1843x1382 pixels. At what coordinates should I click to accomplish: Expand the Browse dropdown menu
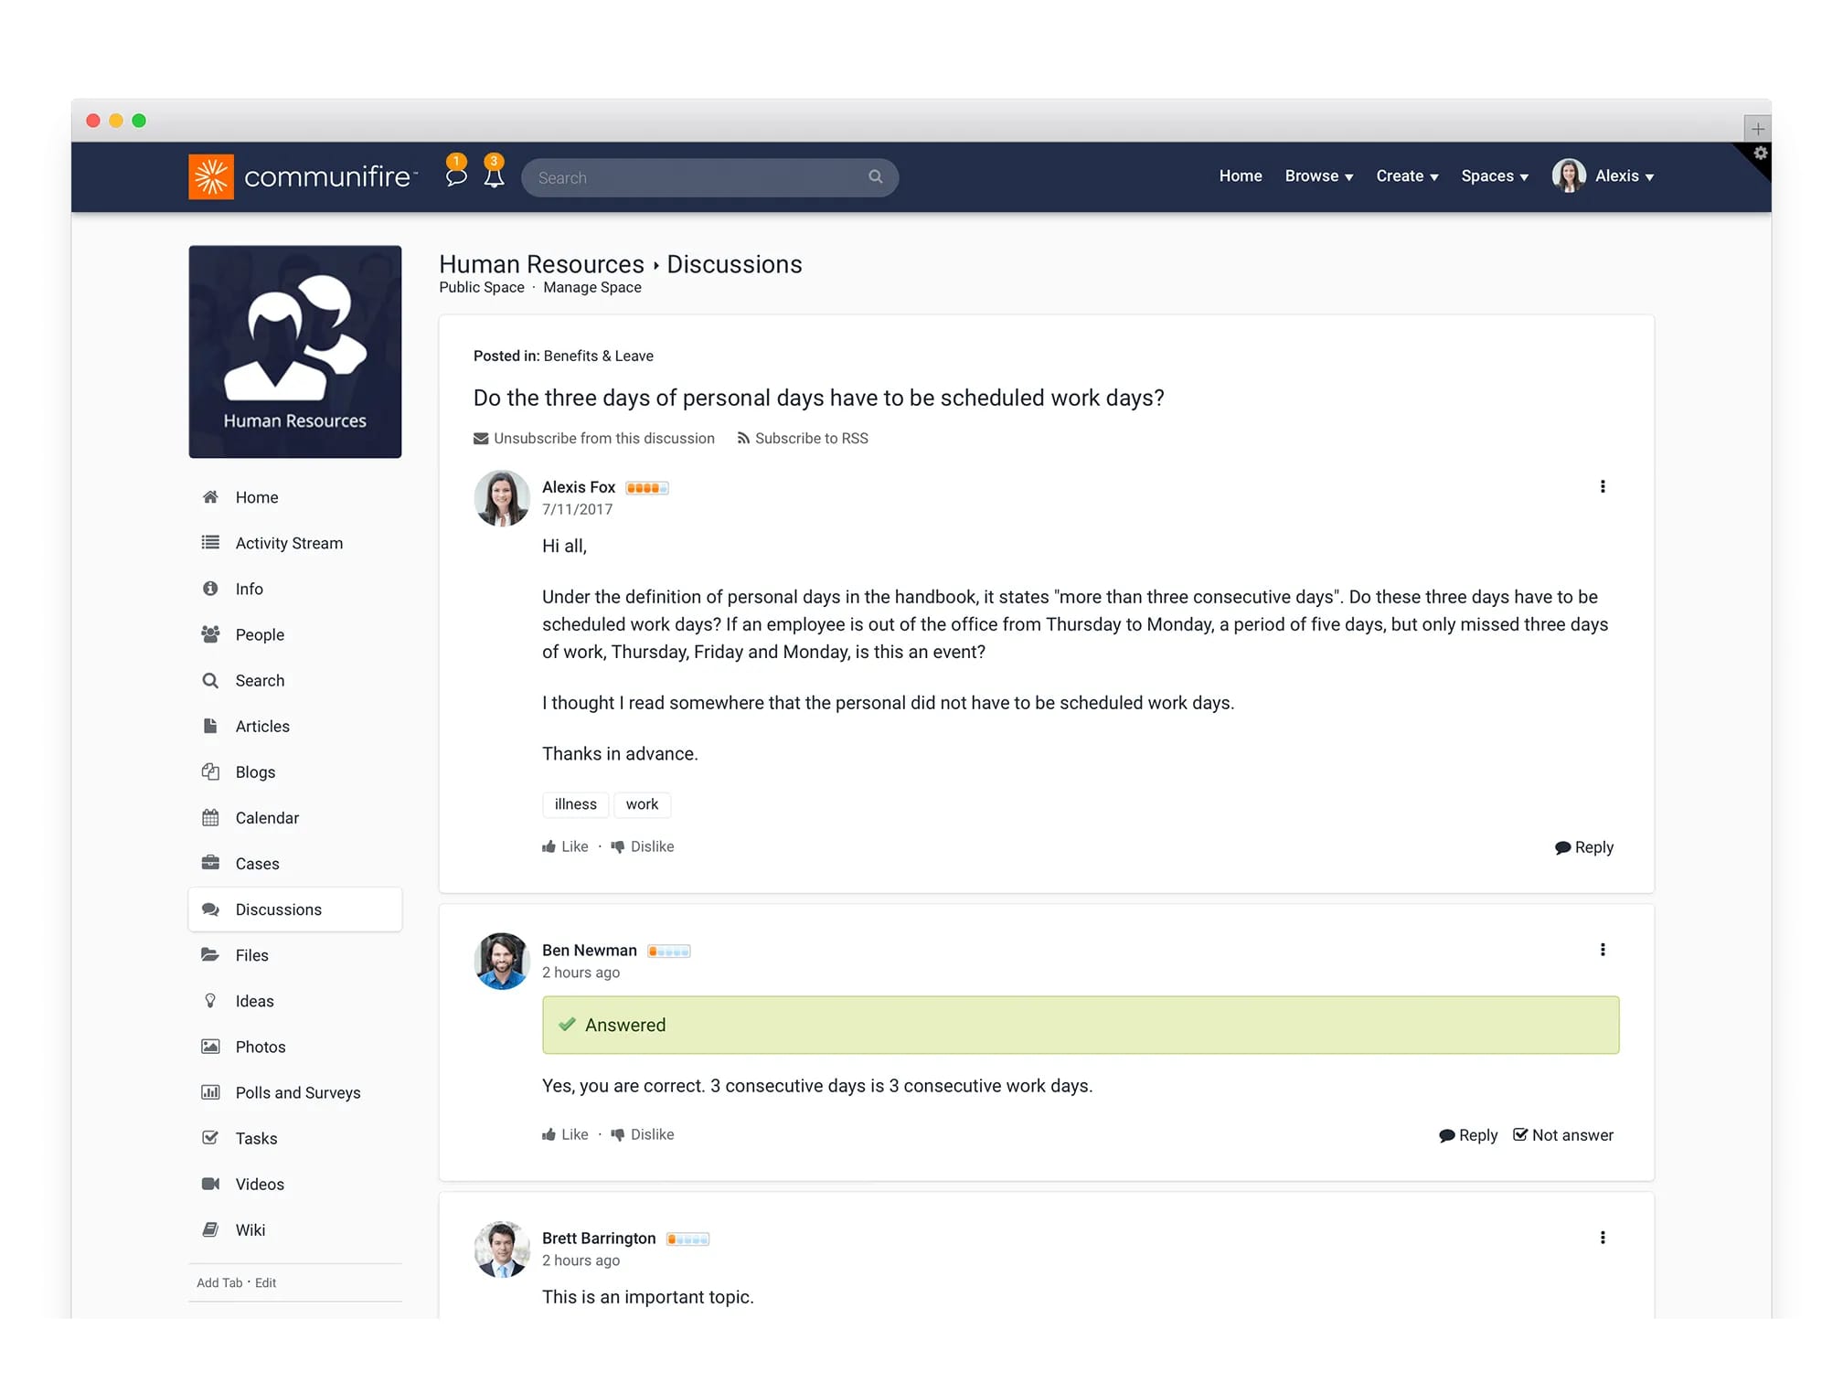[x=1318, y=176]
